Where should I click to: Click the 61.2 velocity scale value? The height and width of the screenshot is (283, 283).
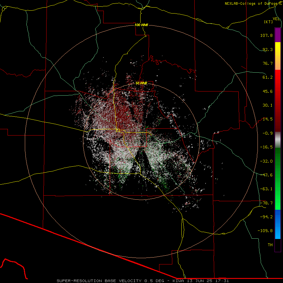pyautogui.click(x=268, y=77)
